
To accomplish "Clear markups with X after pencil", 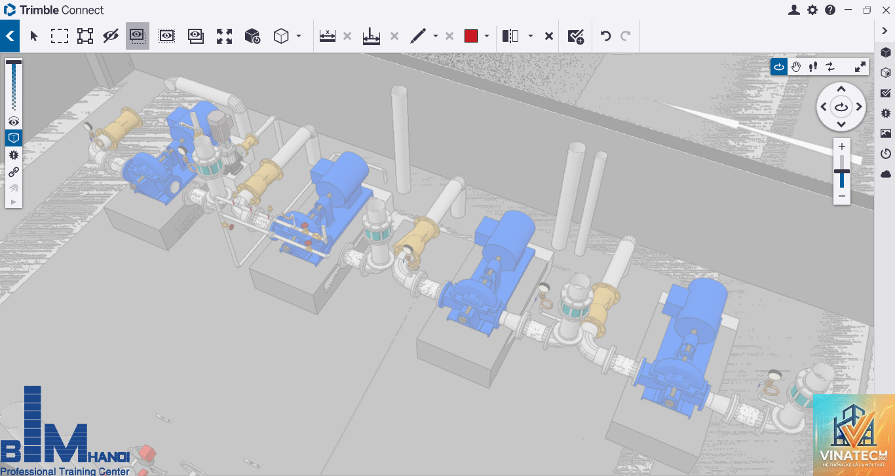I will 449,37.
